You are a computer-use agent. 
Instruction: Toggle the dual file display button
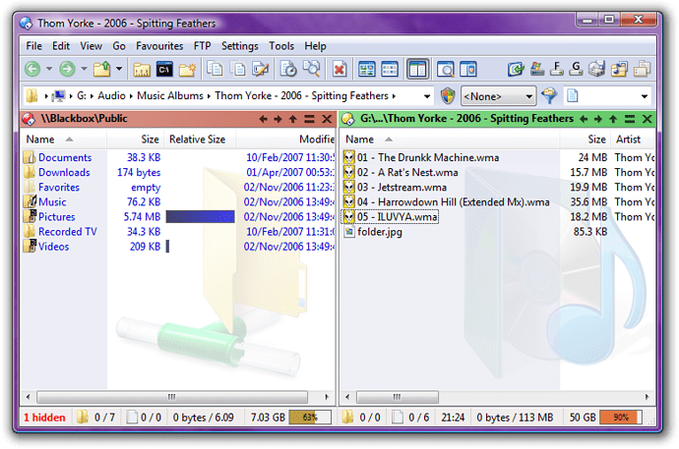pyautogui.click(x=417, y=69)
